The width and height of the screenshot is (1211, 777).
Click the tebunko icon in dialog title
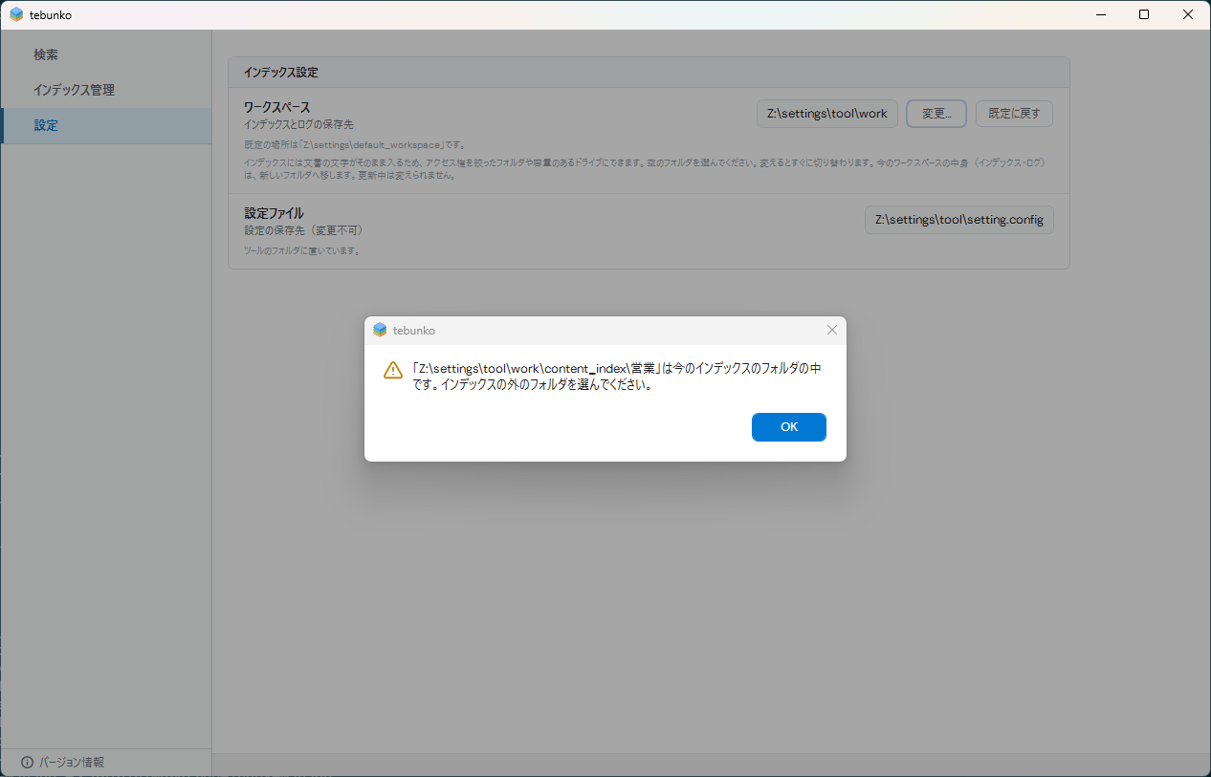coord(381,330)
